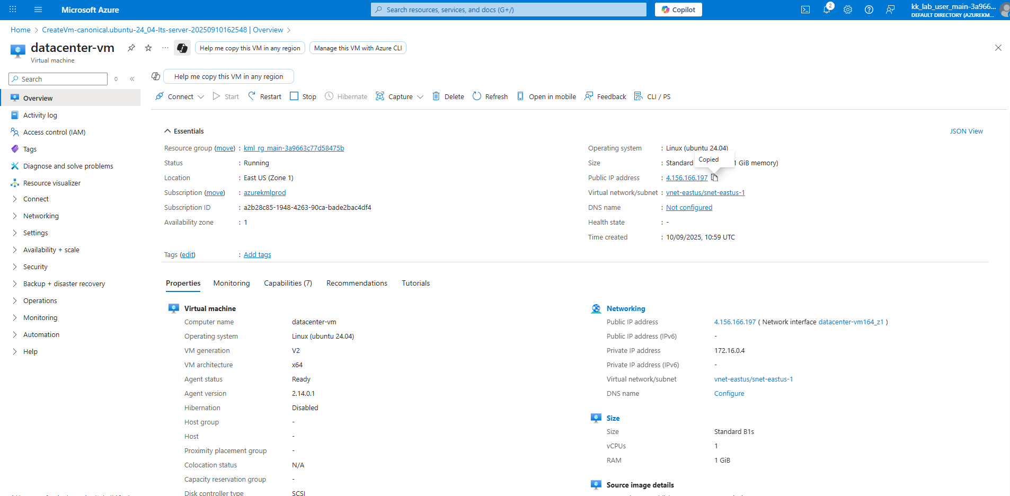Open the portal hamburger menu
Image resolution: width=1010 pixels, height=496 pixels.
(38, 10)
